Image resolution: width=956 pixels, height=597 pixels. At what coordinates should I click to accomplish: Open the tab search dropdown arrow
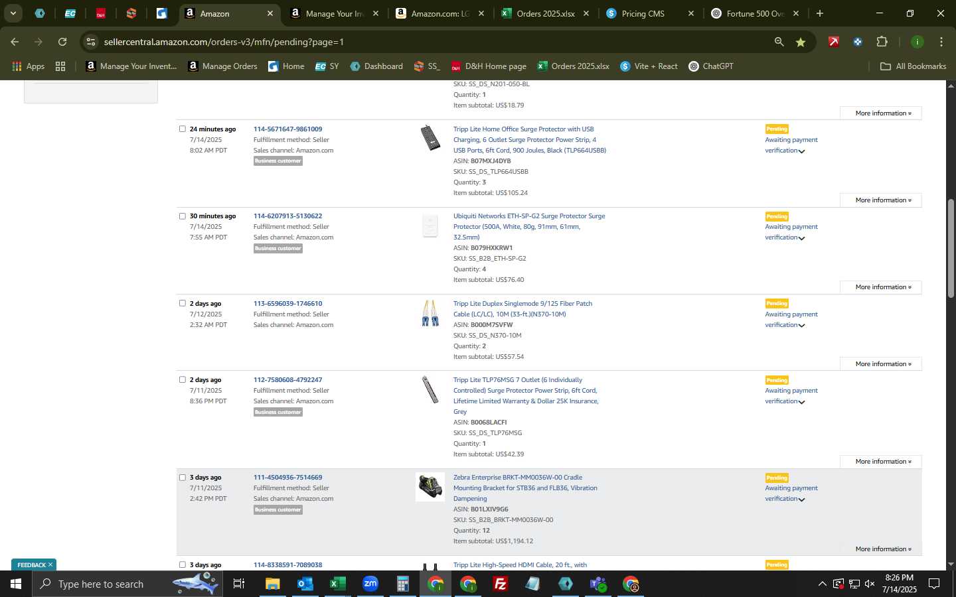point(13,13)
